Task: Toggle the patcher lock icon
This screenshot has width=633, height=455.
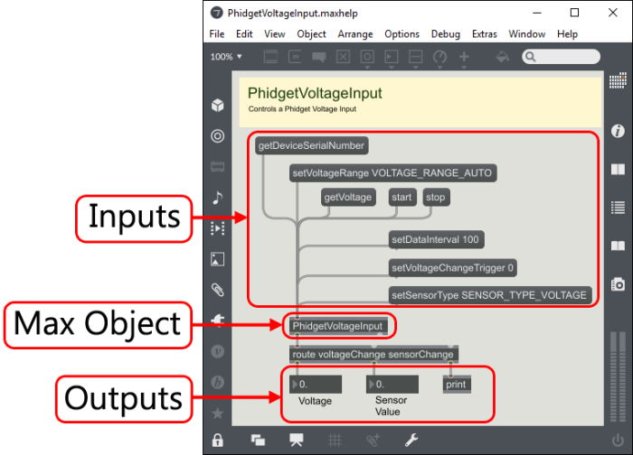Action: click(218, 440)
